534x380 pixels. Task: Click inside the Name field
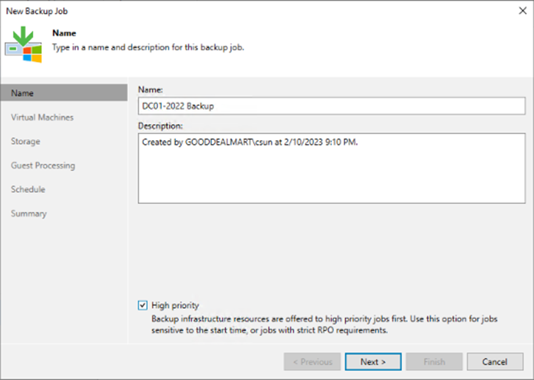click(331, 105)
